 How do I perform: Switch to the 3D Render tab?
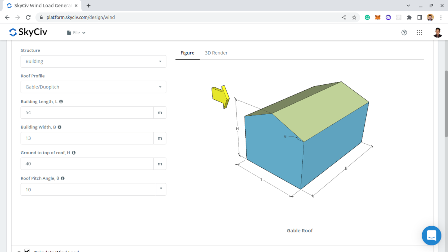[216, 53]
